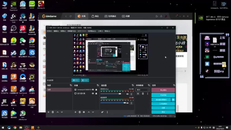Open the File menu in OBS
The image size is (231, 130).
tap(49, 31)
